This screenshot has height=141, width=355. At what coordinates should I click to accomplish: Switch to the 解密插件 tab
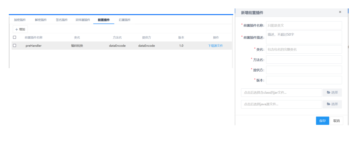41,20
